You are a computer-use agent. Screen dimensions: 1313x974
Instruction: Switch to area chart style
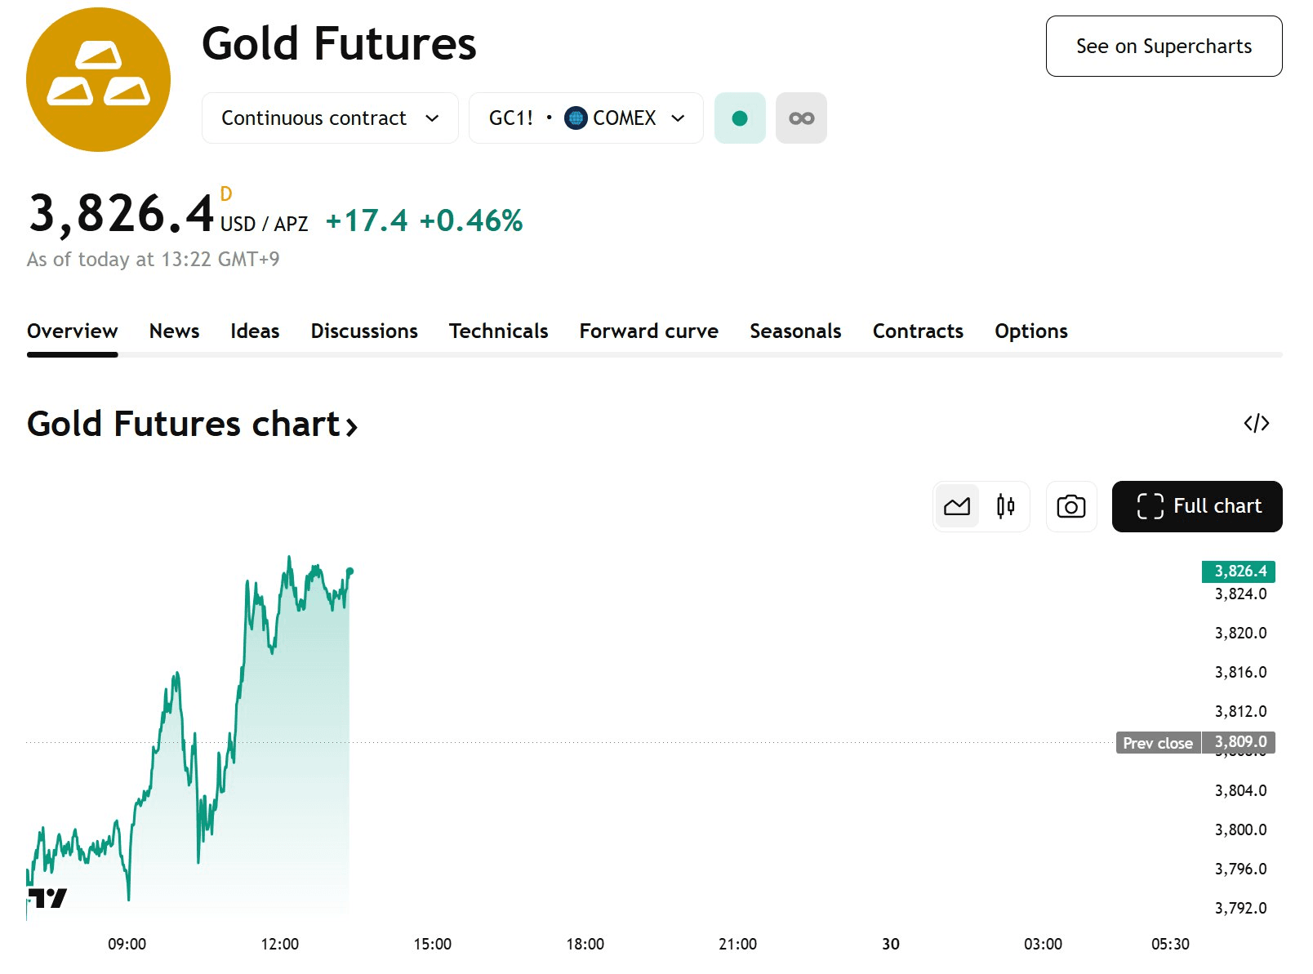coord(956,506)
